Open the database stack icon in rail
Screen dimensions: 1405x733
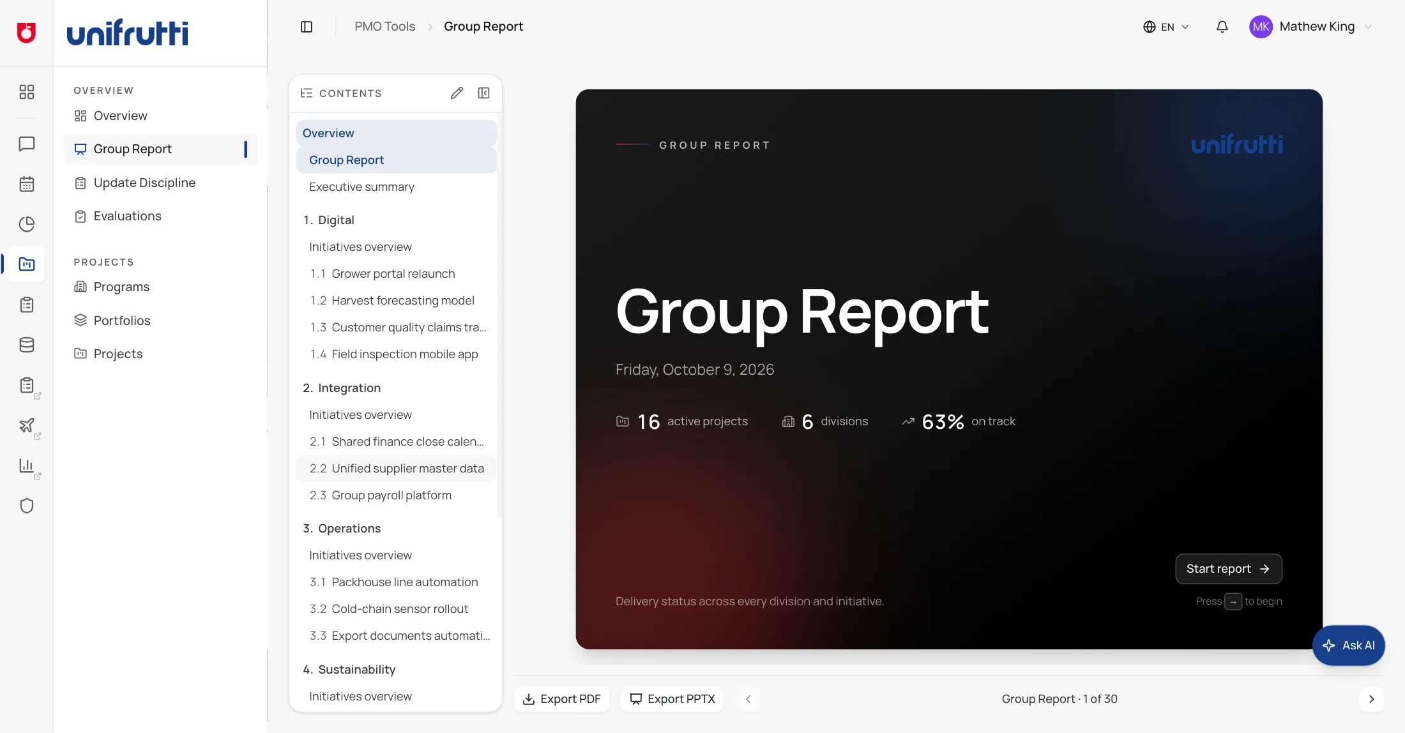[x=26, y=345]
